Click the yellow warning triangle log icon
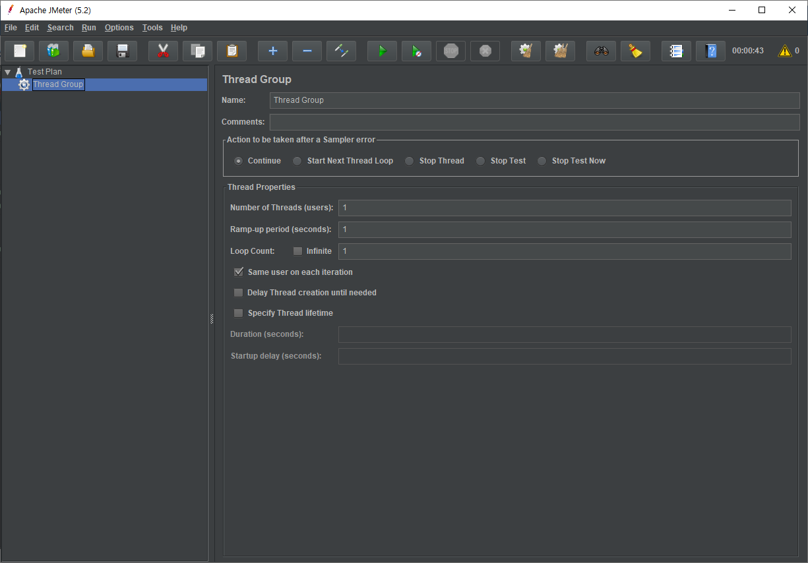The height and width of the screenshot is (563, 808). coord(785,51)
